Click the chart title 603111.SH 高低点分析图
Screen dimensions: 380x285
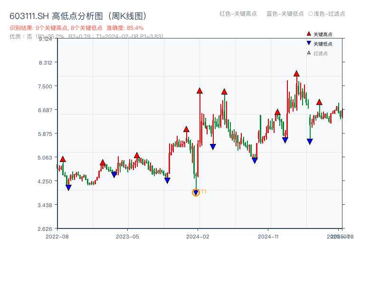coord(78,16)
